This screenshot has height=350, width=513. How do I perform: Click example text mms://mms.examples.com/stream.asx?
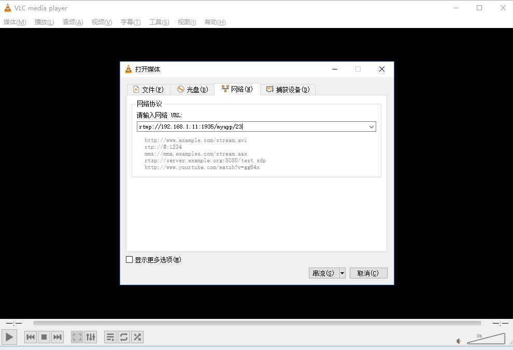(x=196, y=153)
